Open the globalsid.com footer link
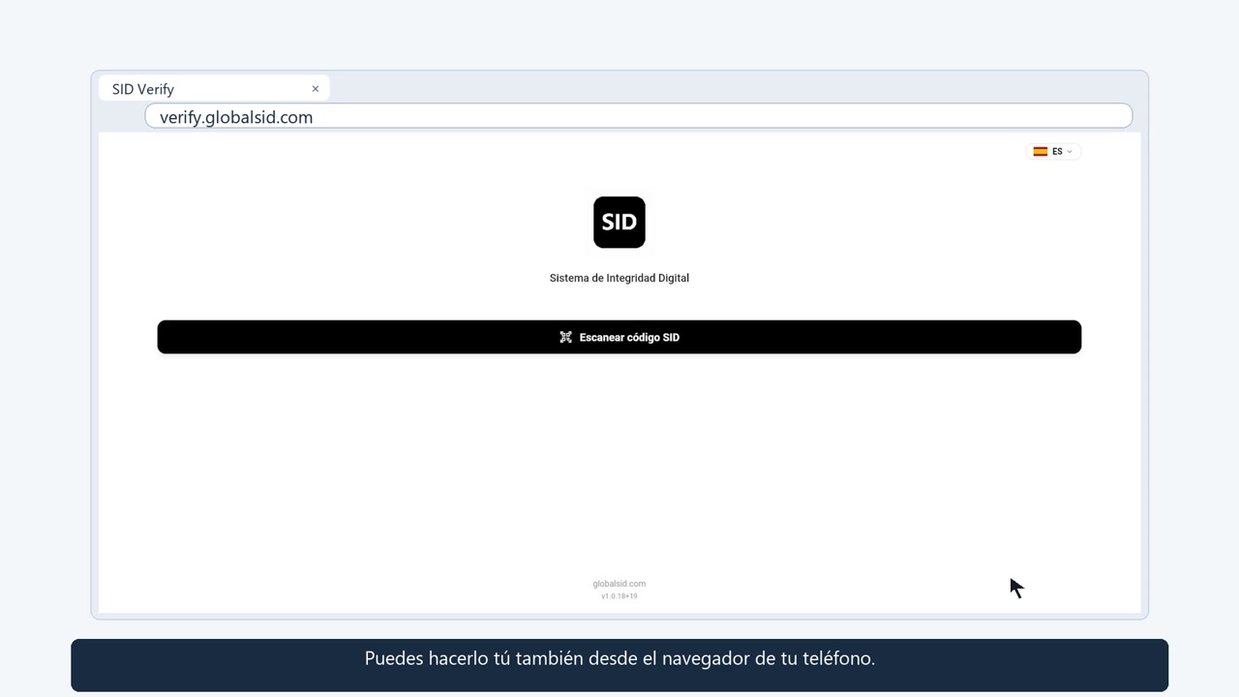1239x697 pixels. (x=619, y=584)
